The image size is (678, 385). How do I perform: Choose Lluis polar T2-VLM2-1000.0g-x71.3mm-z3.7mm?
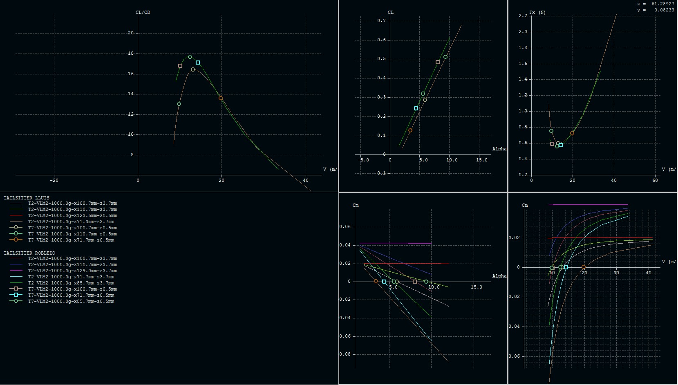tap(71, 222)
